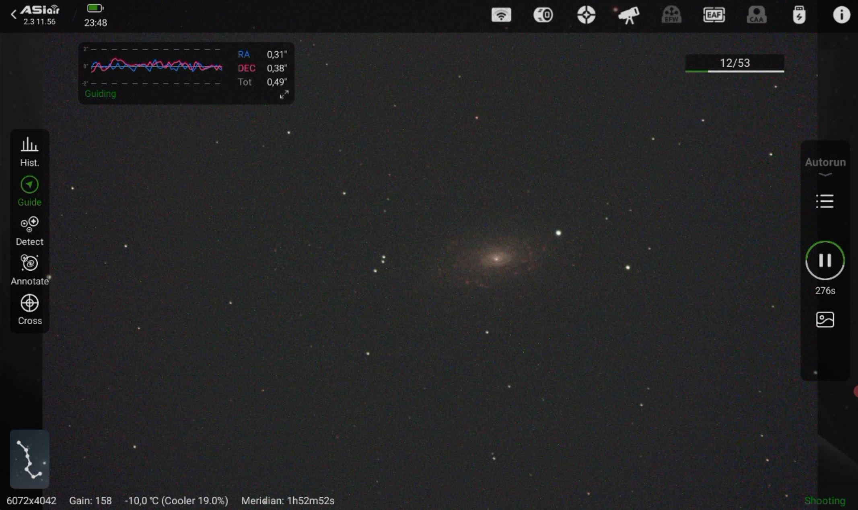Open the EFW filter wheel icon

[671, 15]
